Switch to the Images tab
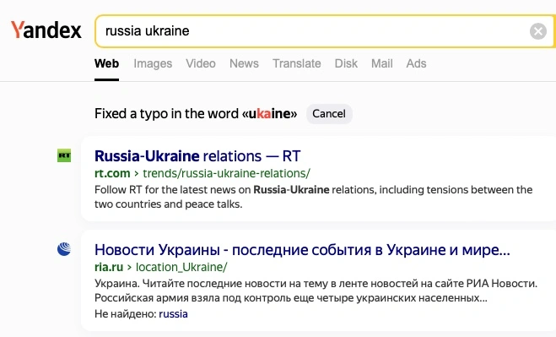 pos(153,63)
